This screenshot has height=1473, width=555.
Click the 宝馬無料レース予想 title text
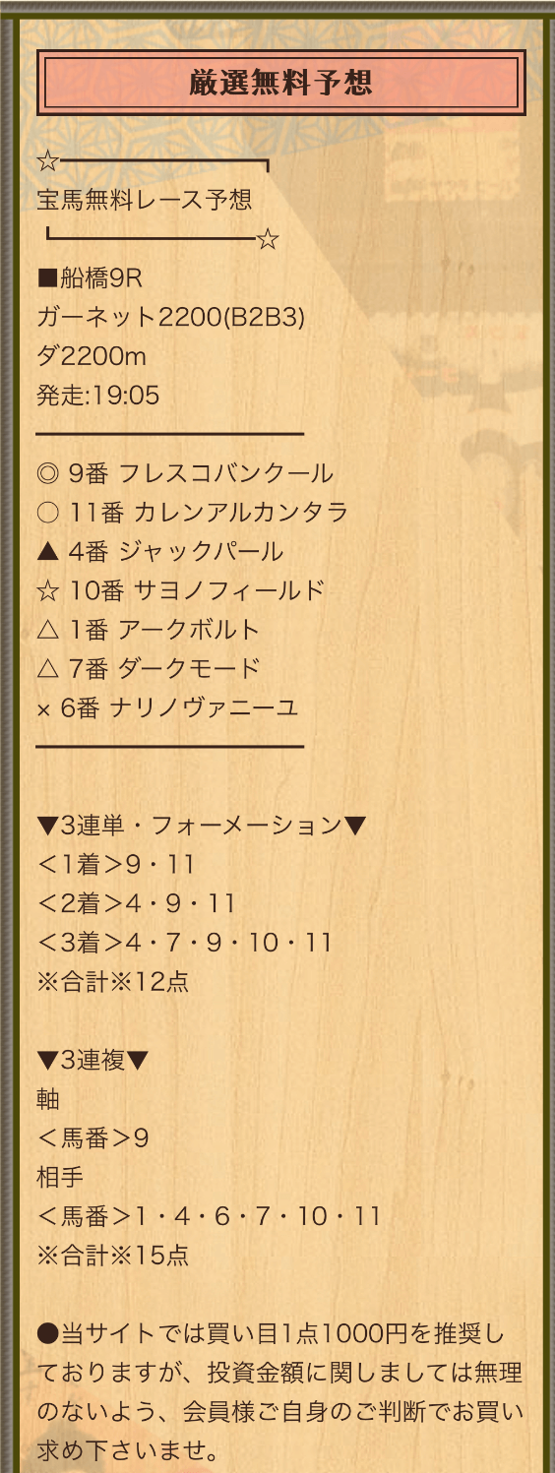coord(145,200)
